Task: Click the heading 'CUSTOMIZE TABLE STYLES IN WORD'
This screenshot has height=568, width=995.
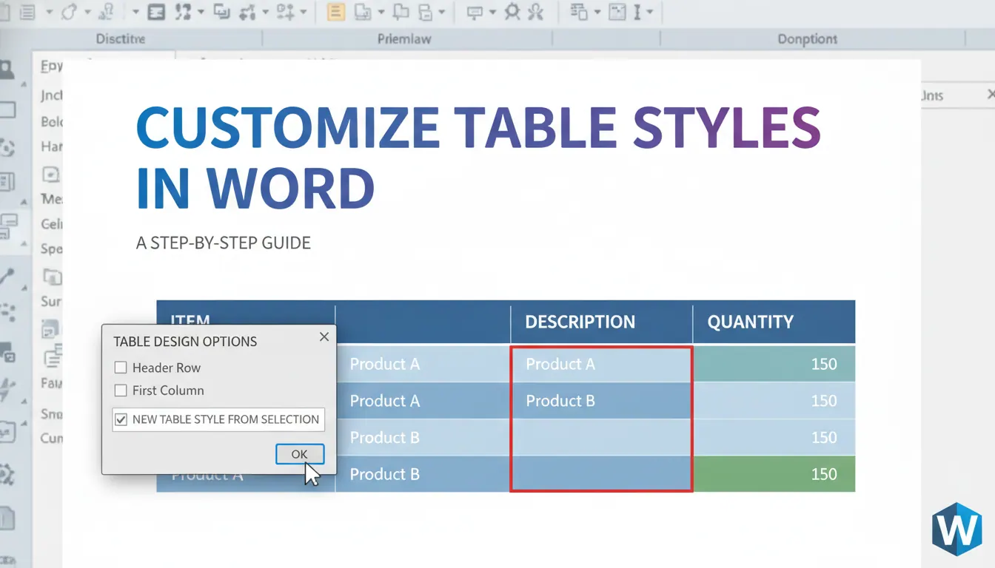Action: [x=478, y=158]
